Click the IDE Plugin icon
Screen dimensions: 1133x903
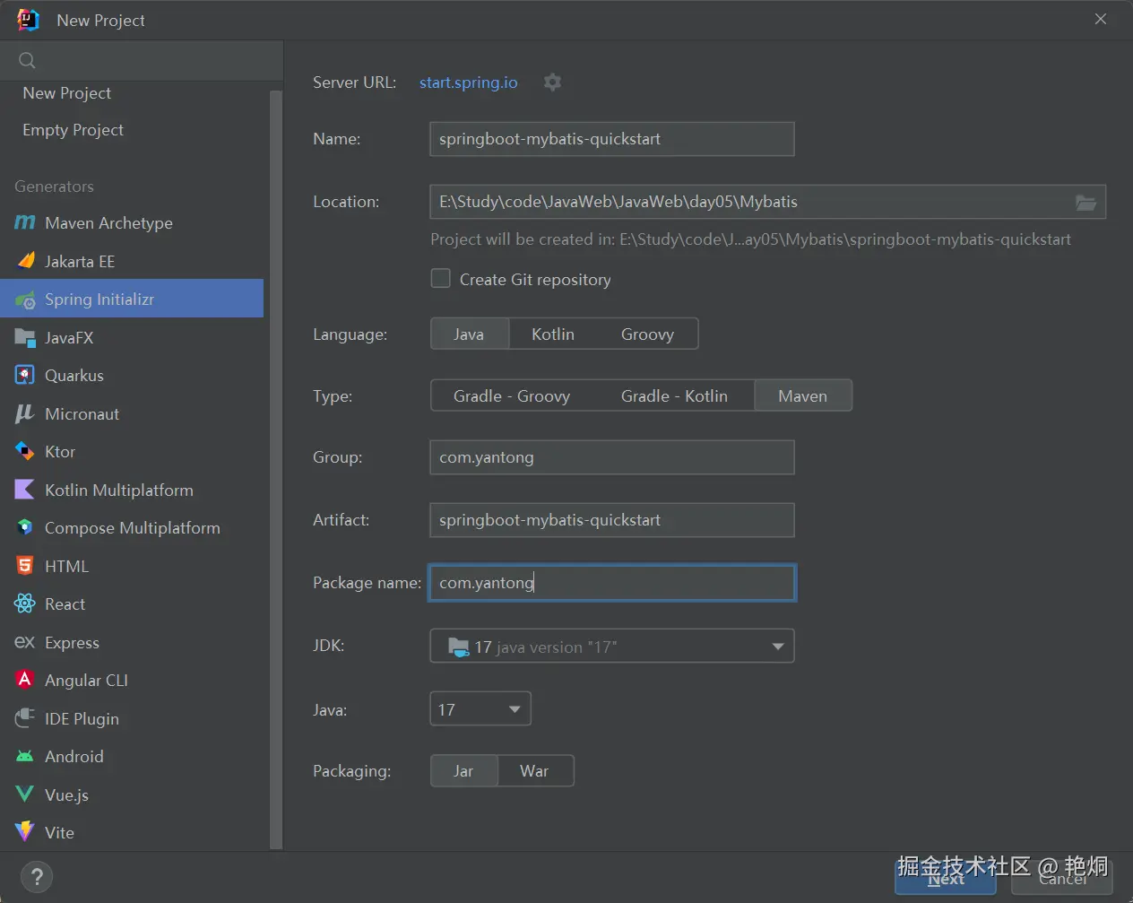click(25, 718)
